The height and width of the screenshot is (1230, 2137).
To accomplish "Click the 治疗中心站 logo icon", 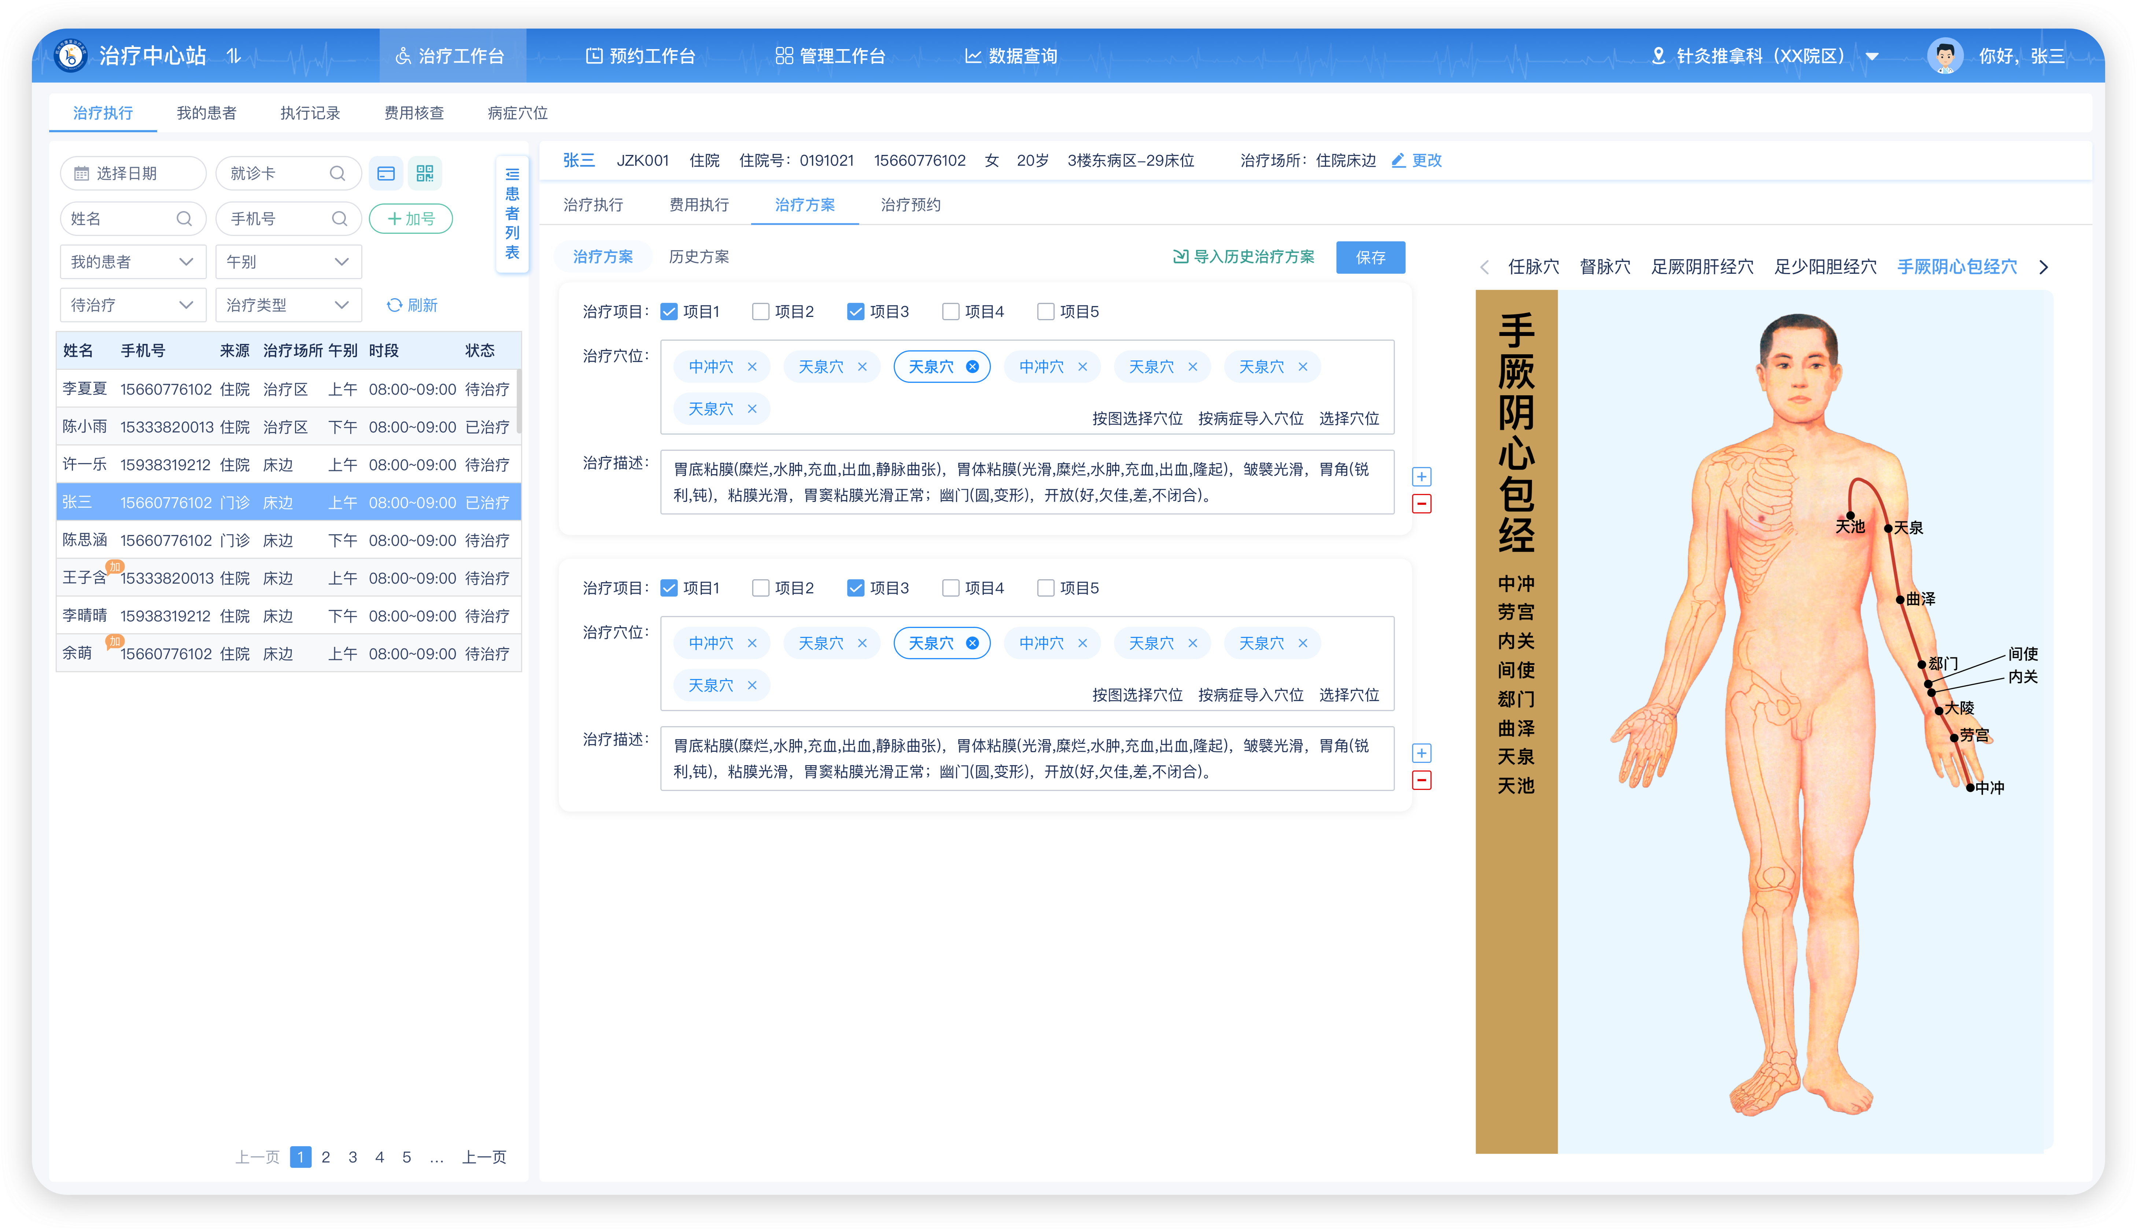I will (x=71, y=56).
